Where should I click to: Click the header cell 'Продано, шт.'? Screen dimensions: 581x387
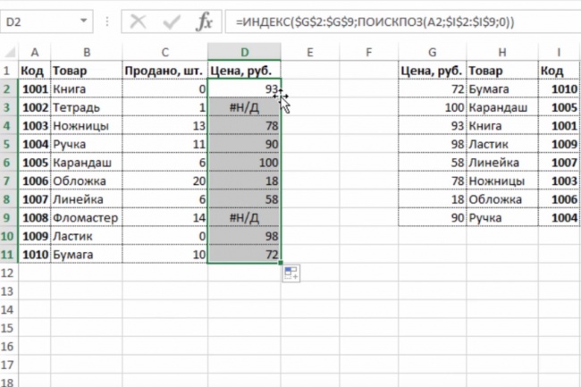164,71
